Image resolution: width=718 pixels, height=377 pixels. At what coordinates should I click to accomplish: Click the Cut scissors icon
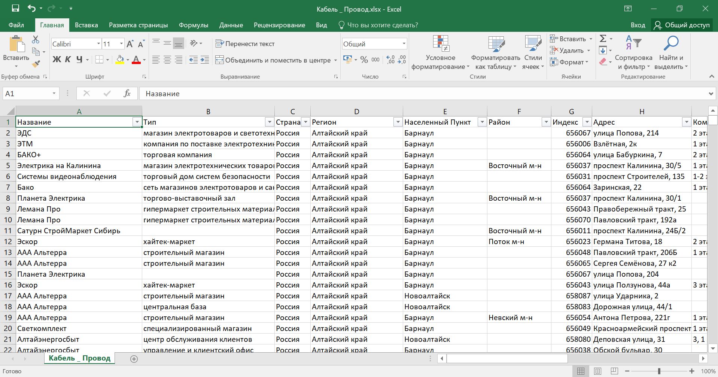coord(36,39)
